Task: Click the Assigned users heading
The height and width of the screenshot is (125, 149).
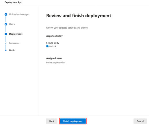Action: pyautogui.click(x=54, y=58)
